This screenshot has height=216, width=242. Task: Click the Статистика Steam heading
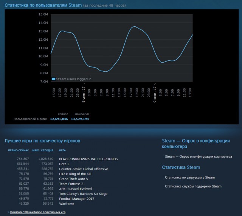[181, 167]
